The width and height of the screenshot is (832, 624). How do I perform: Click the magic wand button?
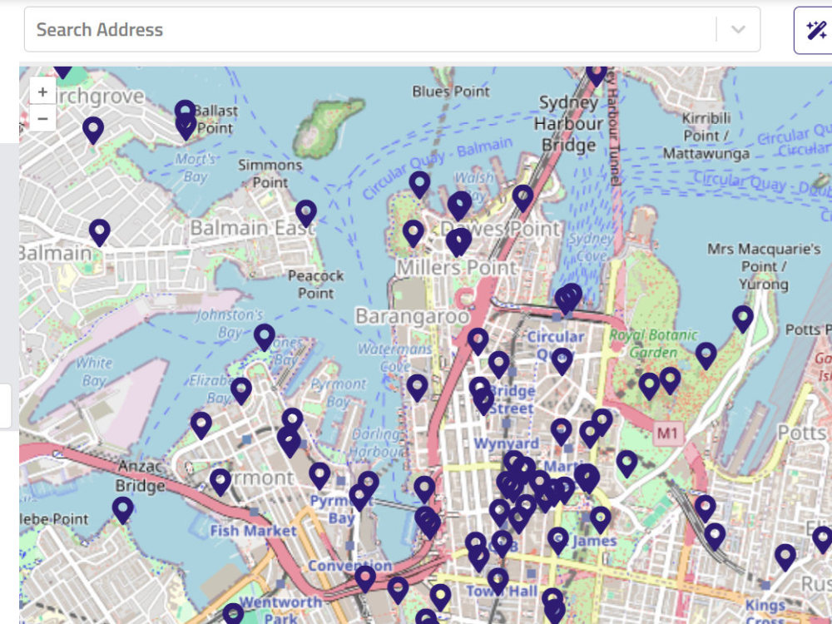coord(815,30)
